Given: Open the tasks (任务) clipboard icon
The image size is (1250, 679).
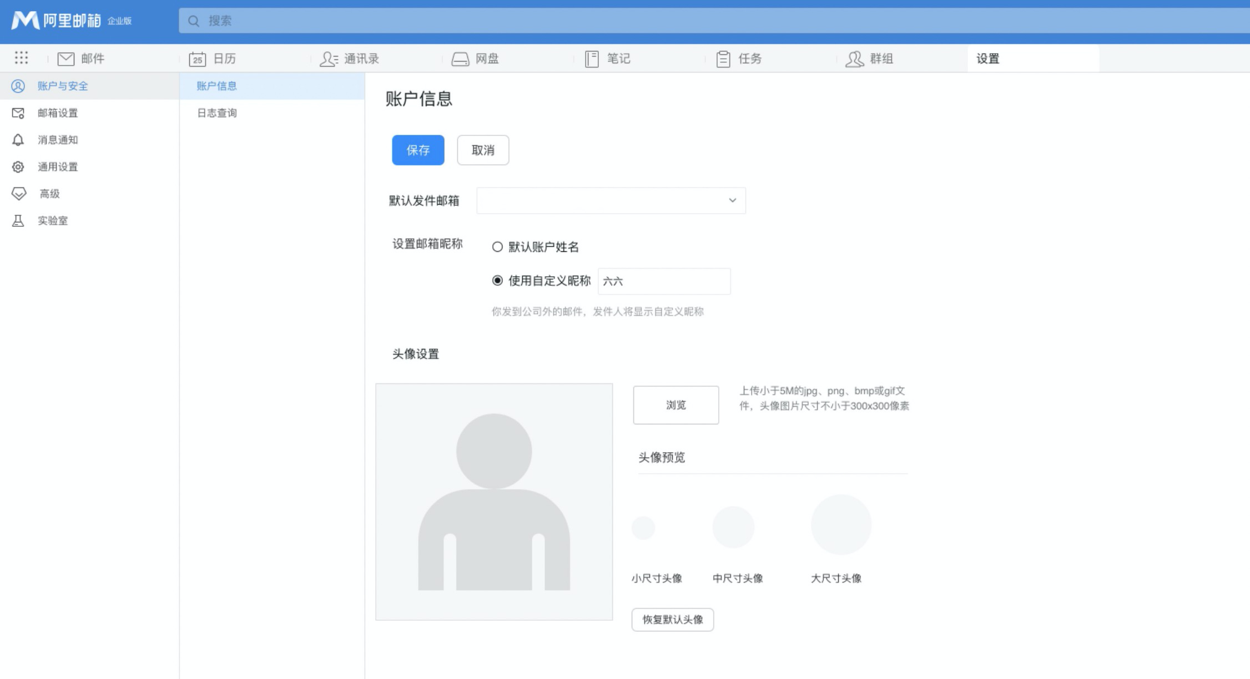Looking at the screenshot, I should [x=723, y=59].
